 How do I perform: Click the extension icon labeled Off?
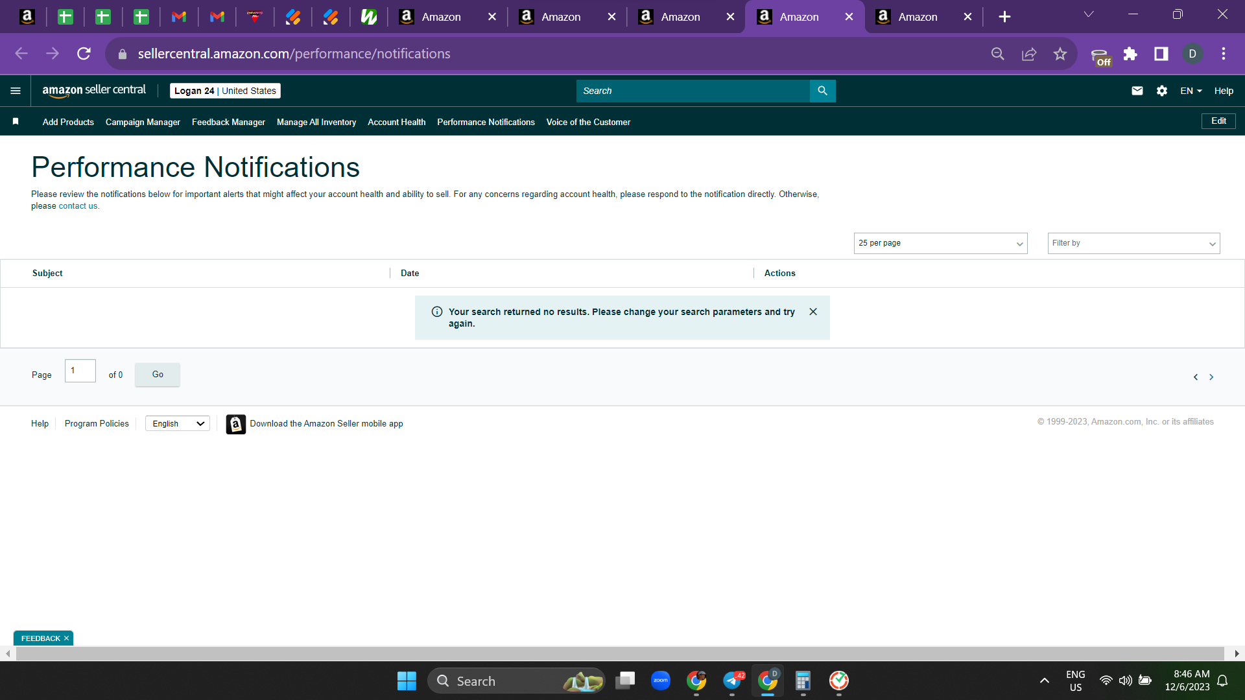coord(1100,56)
